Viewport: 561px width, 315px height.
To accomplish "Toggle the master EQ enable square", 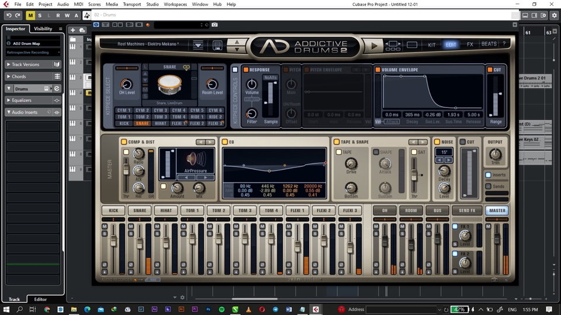I will pyautogui.click(x=224, y=142).
